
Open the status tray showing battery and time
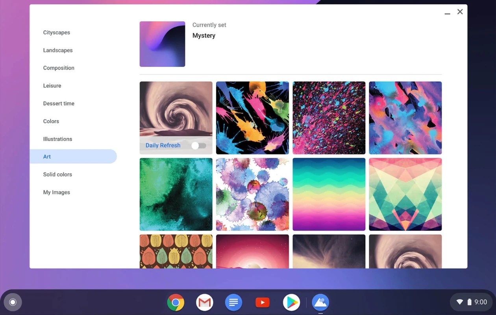point(471,302)
